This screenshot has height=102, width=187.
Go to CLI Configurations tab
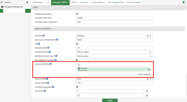(x=116, y=2)
